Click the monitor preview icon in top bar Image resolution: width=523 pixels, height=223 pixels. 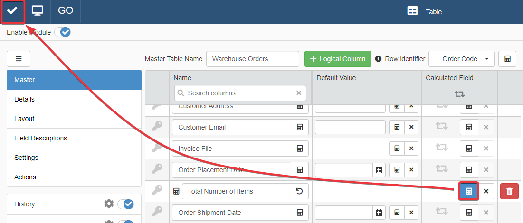point(38,11)
